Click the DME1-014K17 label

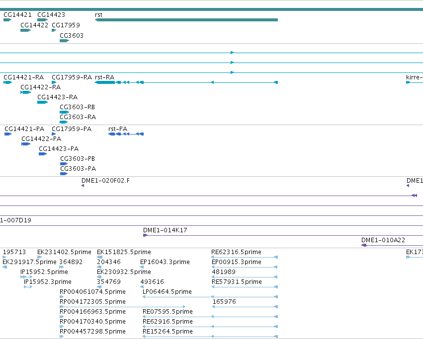coord(165,230)
